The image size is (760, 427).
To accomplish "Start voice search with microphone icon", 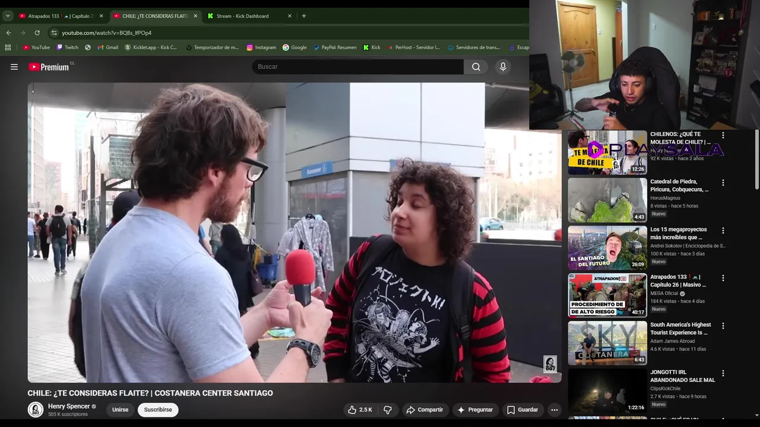I will pyautogui.click(x=503, y=67).
